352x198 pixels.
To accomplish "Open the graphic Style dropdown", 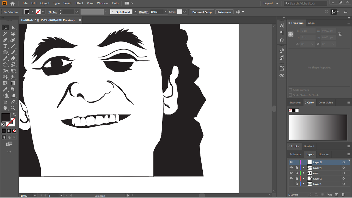I will click(185, 12).
